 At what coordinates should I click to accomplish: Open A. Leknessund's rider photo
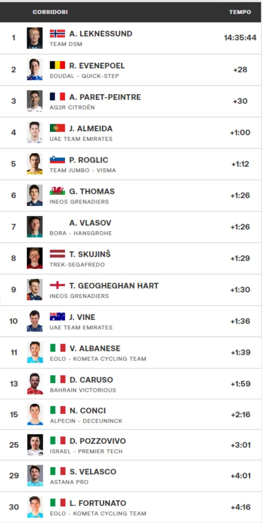[x=35, y=38]
